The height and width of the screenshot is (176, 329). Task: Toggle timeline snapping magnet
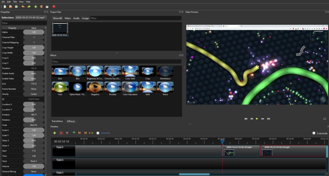coord(61,133)
